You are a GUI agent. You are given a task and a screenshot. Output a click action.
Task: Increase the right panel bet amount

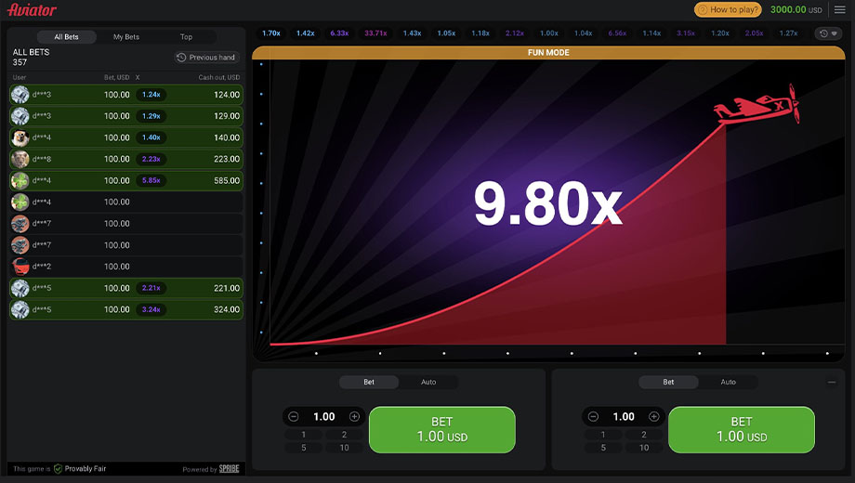[x=653, y=416]
